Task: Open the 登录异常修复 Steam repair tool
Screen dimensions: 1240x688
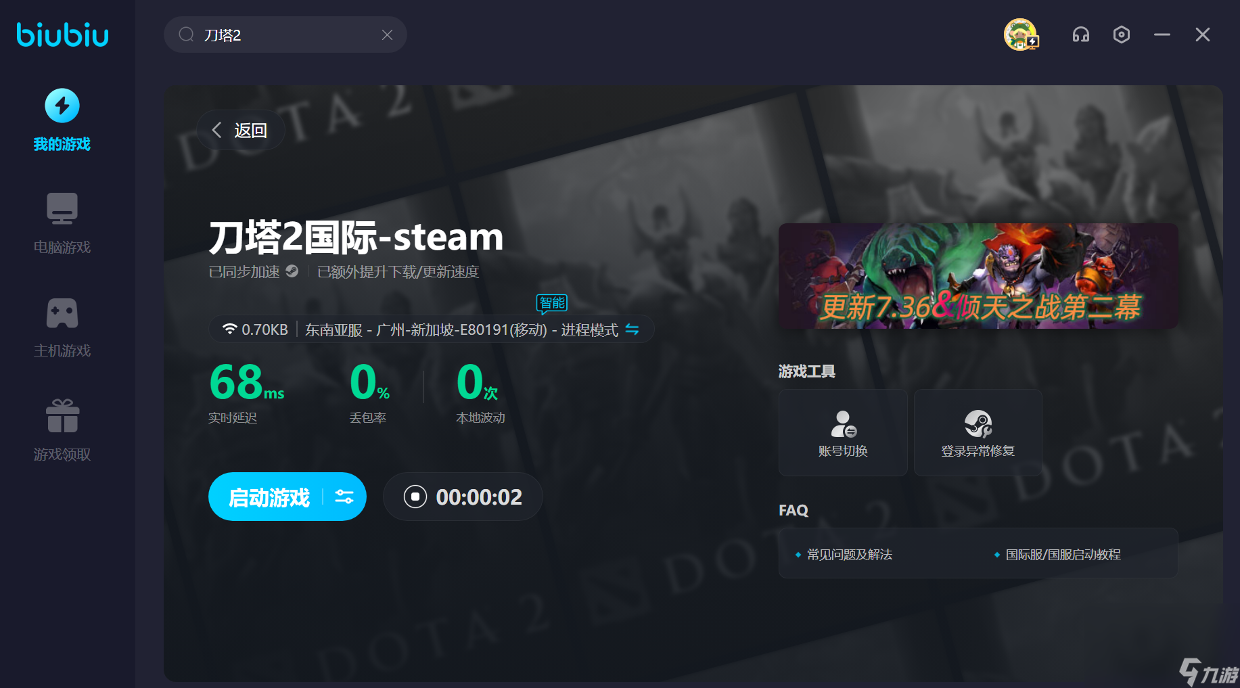Action: tap(978, 432)
